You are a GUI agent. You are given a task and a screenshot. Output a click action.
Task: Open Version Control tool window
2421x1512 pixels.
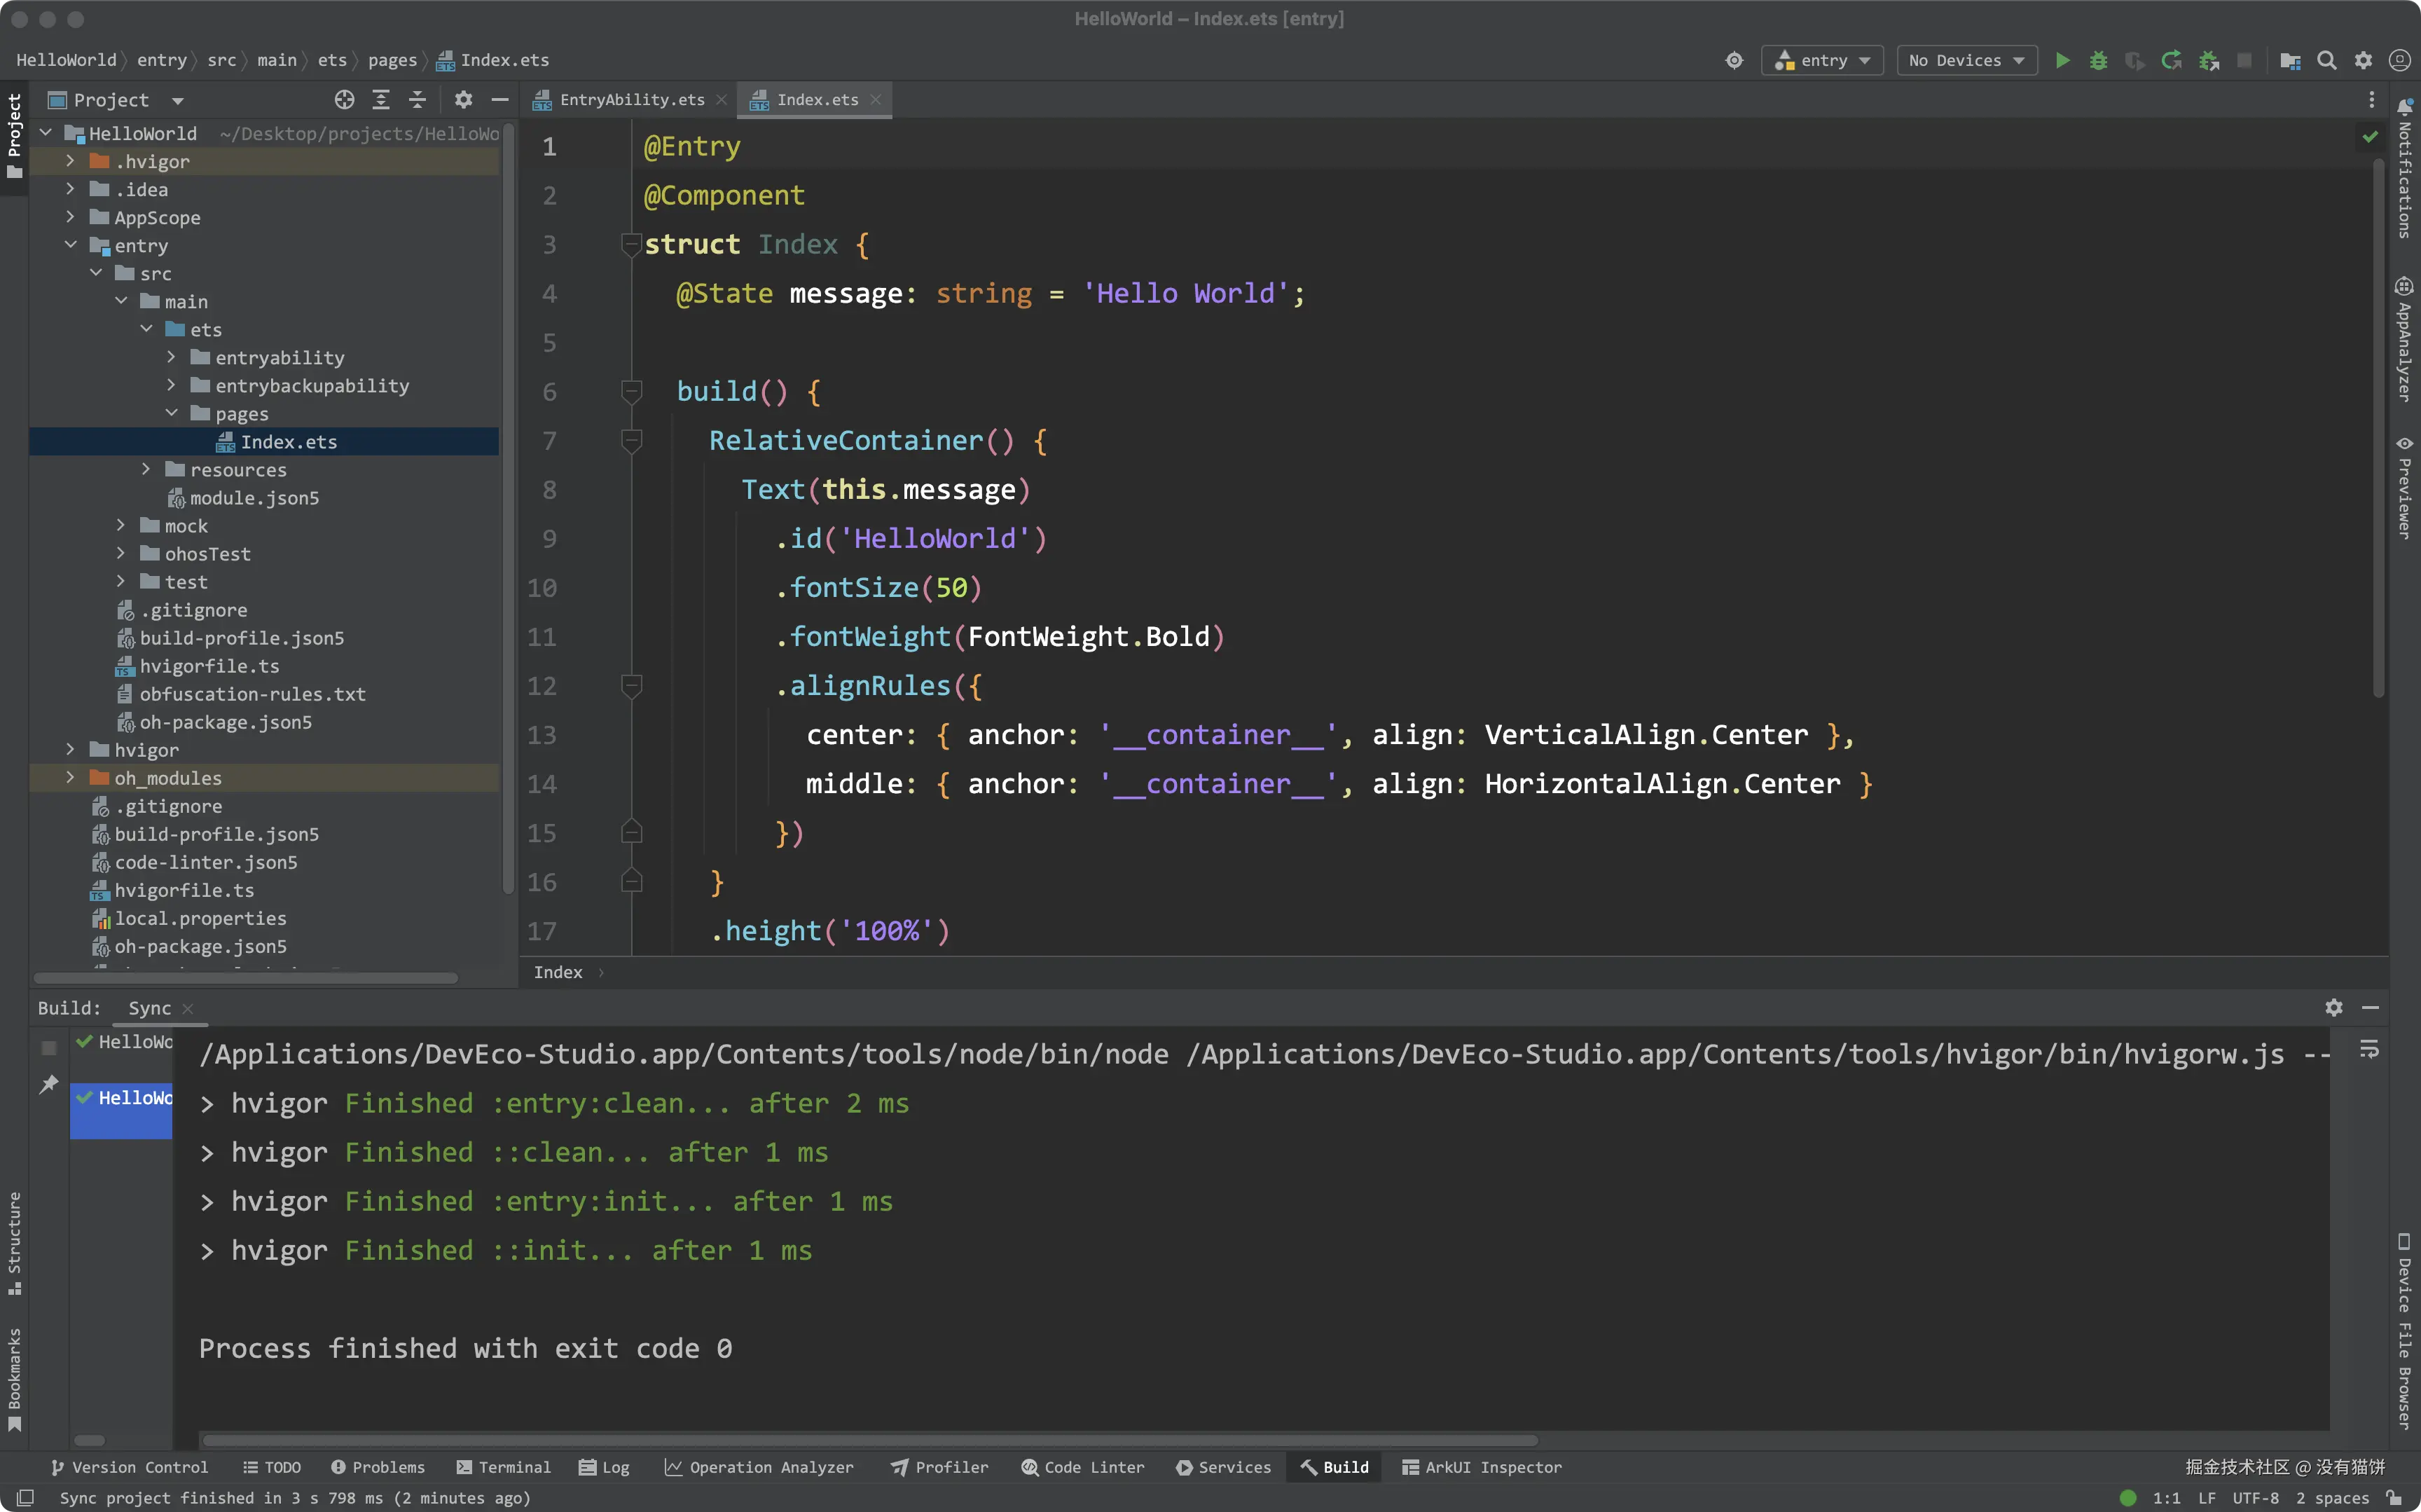tap(129, 1468)
